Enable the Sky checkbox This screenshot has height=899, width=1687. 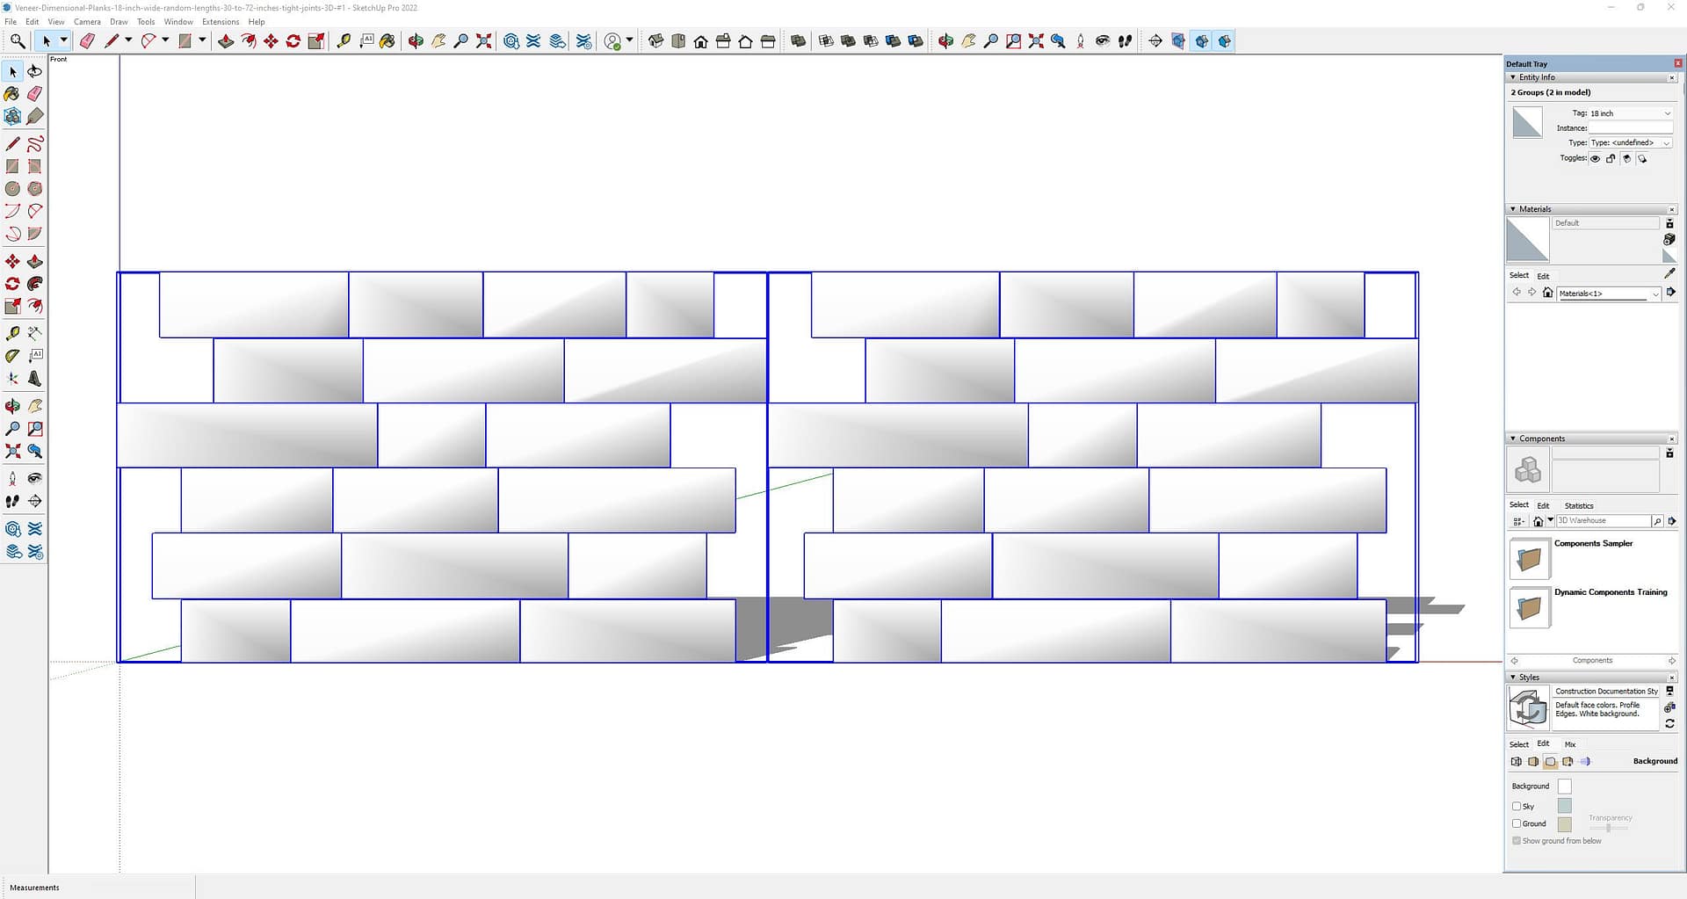coord(1517,806)
